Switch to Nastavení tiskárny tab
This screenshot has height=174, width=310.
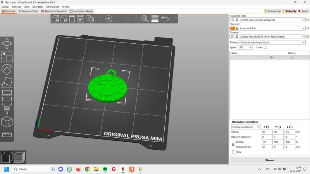point(81,11)
